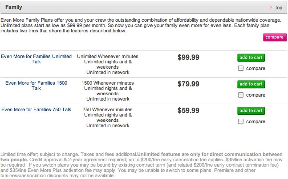Open Even More for Families 750 Talk link
The height and width of the screenshot is (179, 288).
click(36, 109)
